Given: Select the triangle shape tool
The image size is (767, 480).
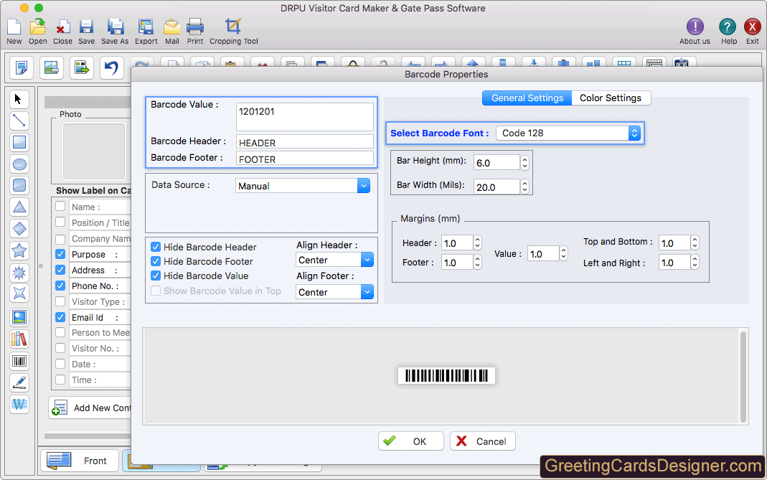Looking at the screenshot, I should [x=19, y=207].
